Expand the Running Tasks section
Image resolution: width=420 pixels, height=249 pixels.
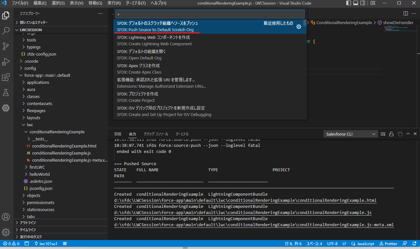tap(60, 237)
